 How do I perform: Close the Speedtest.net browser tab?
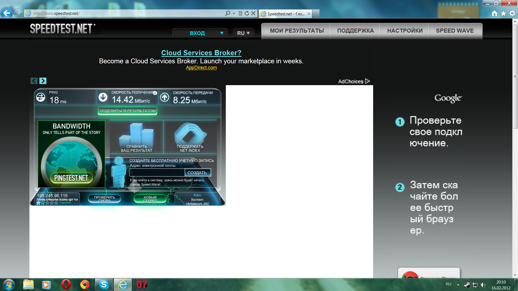point(309,14)
